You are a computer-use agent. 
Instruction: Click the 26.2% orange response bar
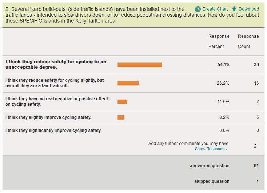point(128,83)
